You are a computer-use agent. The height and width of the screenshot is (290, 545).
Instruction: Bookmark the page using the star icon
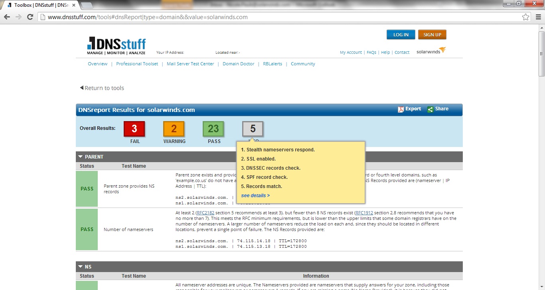526,17
